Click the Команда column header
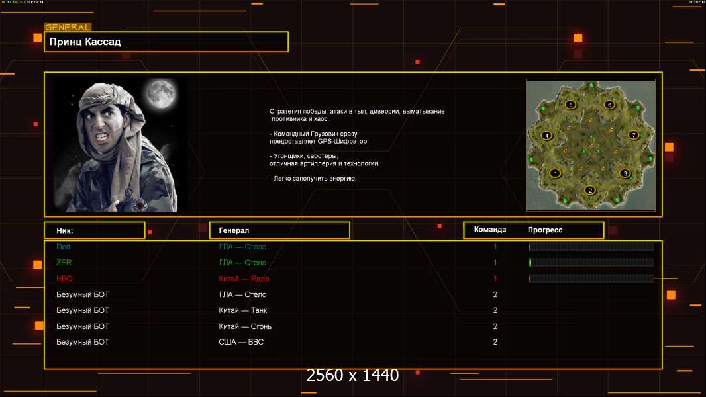 point(490,230)
